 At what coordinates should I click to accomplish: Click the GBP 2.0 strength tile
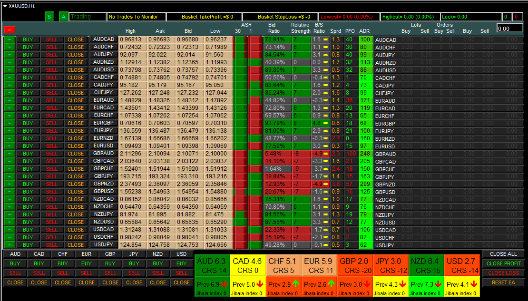pos(354,265)
